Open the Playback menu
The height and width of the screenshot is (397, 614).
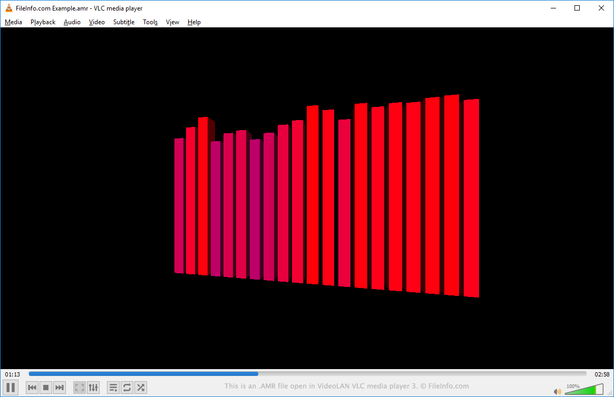pyautogui.click(x=43, y=22)
